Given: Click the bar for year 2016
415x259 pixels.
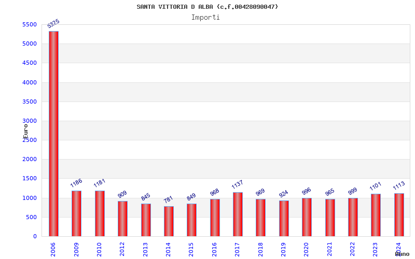Looking at the screenshot, I should click(x=215, y=218).
